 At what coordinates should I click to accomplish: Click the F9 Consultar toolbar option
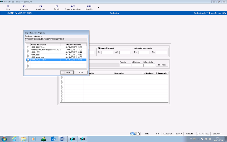[x=24, y=8]
